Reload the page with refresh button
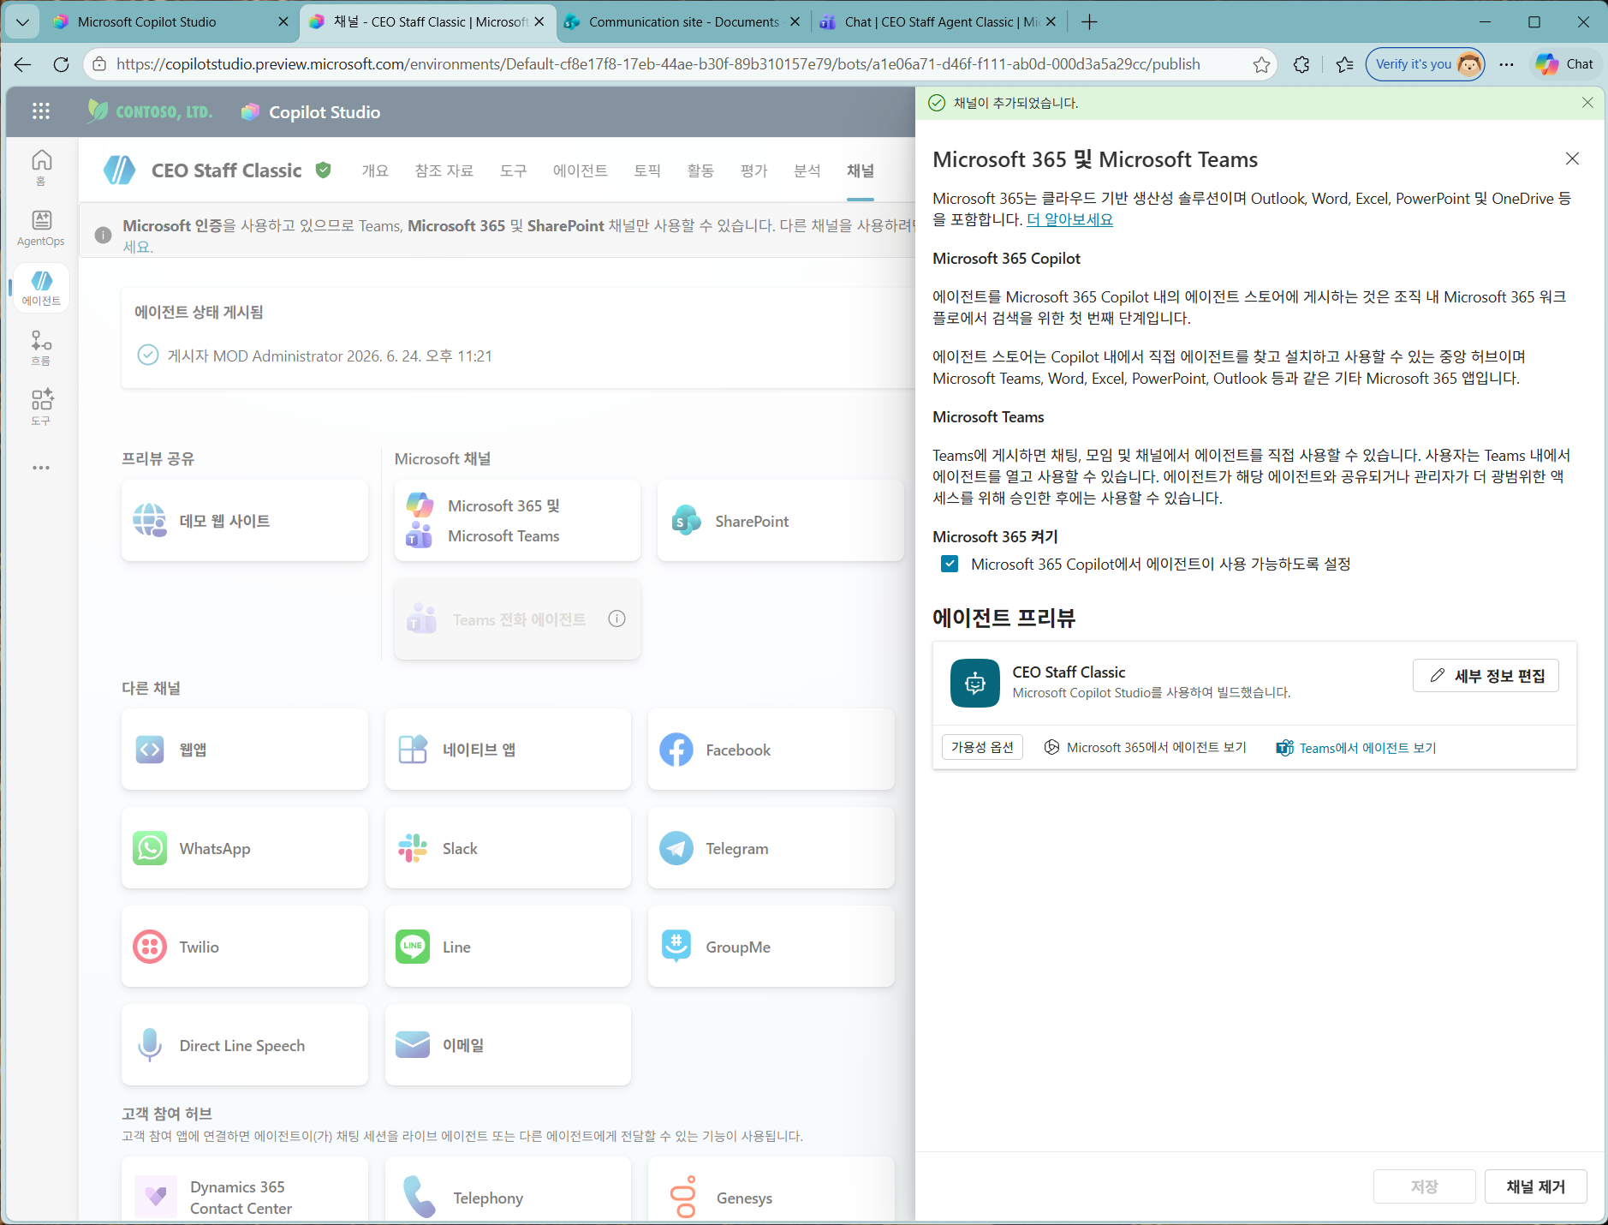1608x1225 pixels. [61, 64]
